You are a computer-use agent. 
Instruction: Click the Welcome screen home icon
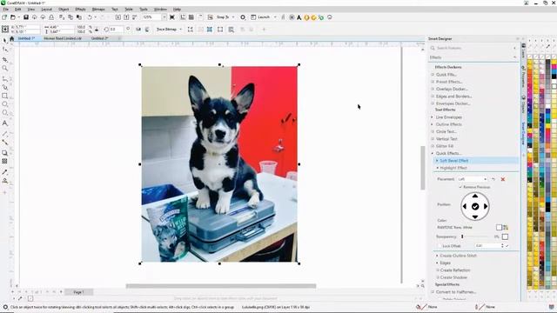click(x=11, y=38)
